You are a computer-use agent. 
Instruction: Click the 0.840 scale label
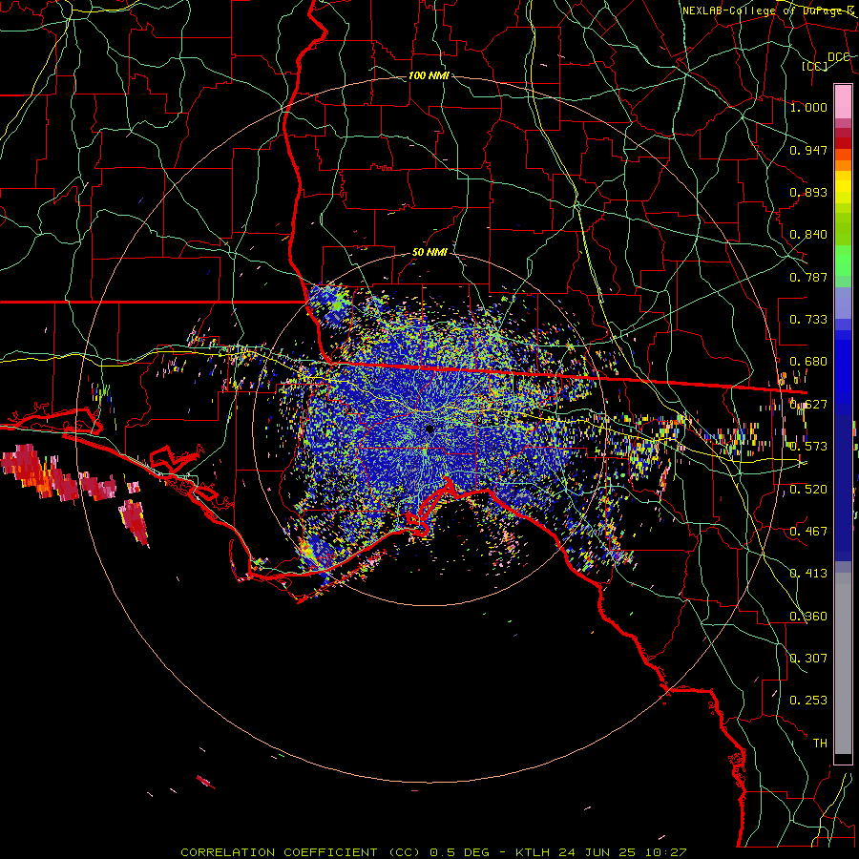[808, 235]
